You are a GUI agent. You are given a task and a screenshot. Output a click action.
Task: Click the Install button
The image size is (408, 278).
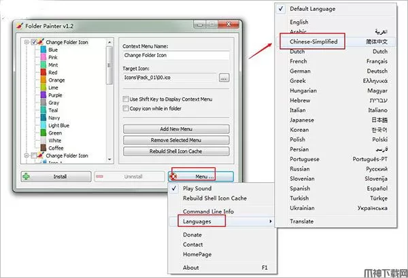56,177
